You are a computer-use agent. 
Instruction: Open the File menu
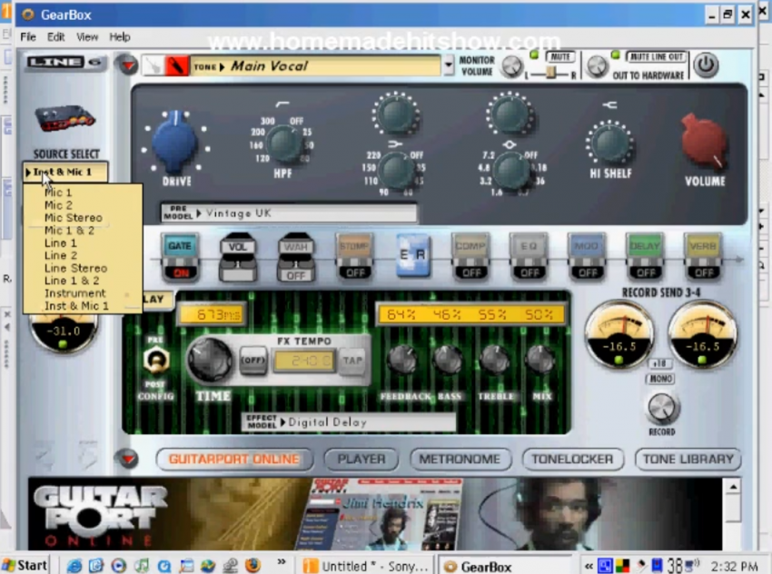(x=28, y=37)
